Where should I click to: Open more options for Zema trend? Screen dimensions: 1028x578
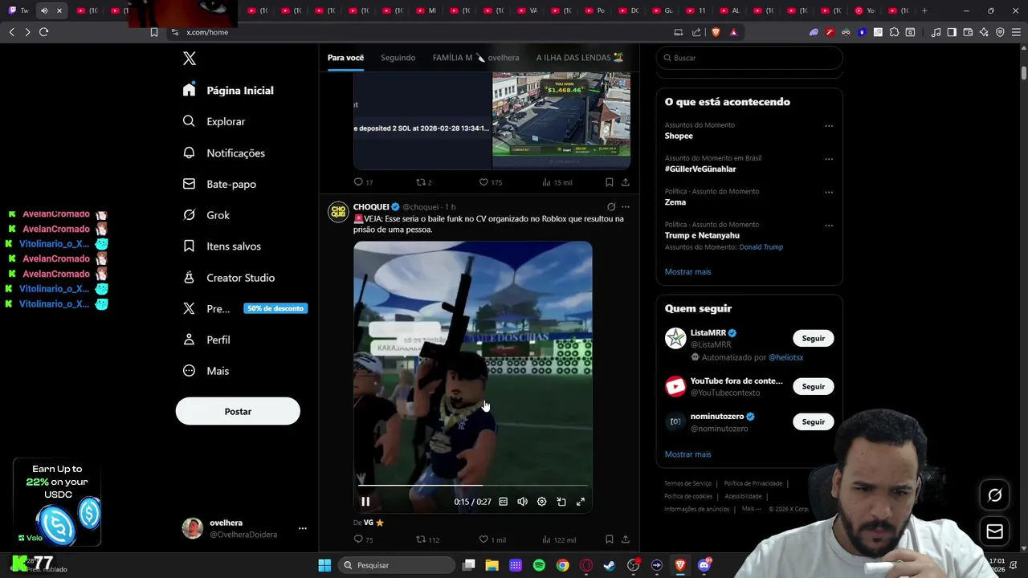[828, 193]
